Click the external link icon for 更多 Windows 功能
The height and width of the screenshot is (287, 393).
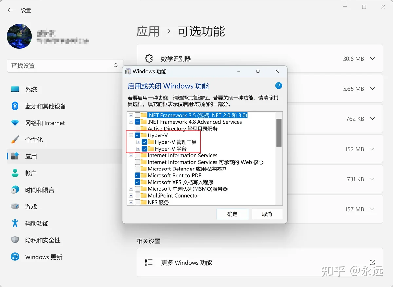[372, 262]
